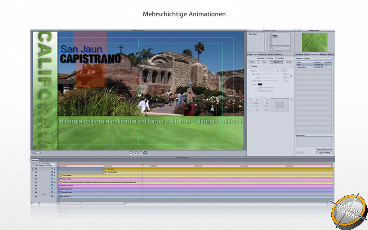
Task: Expand track 01 disclosure triangle
Action: (55, 169)
